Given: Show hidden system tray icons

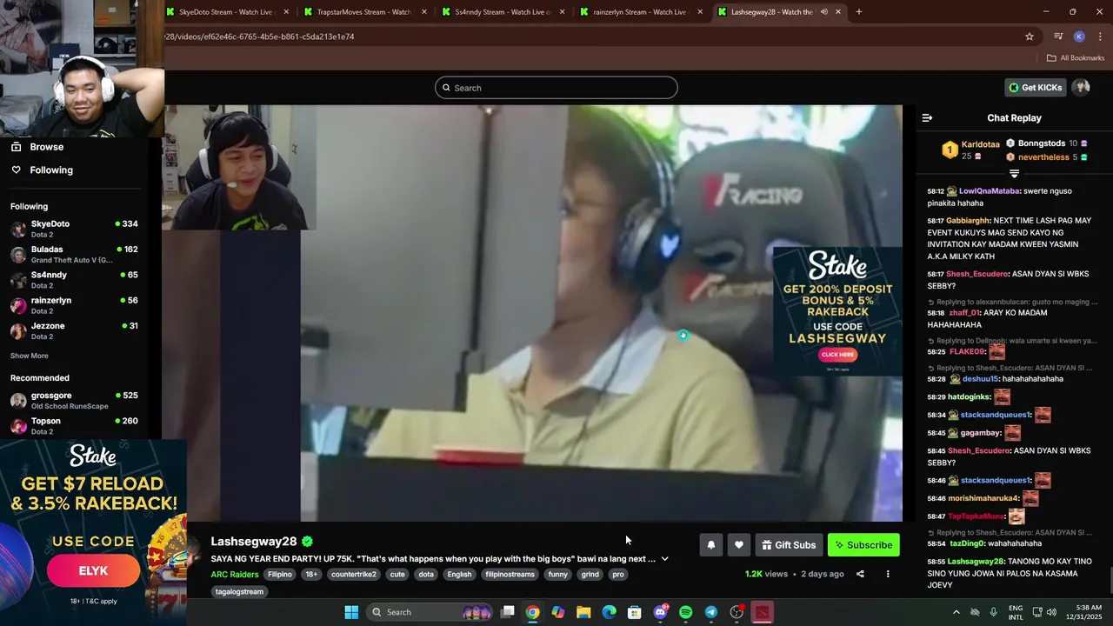Looking at the screenshot, I should click(x=956, y=612).
